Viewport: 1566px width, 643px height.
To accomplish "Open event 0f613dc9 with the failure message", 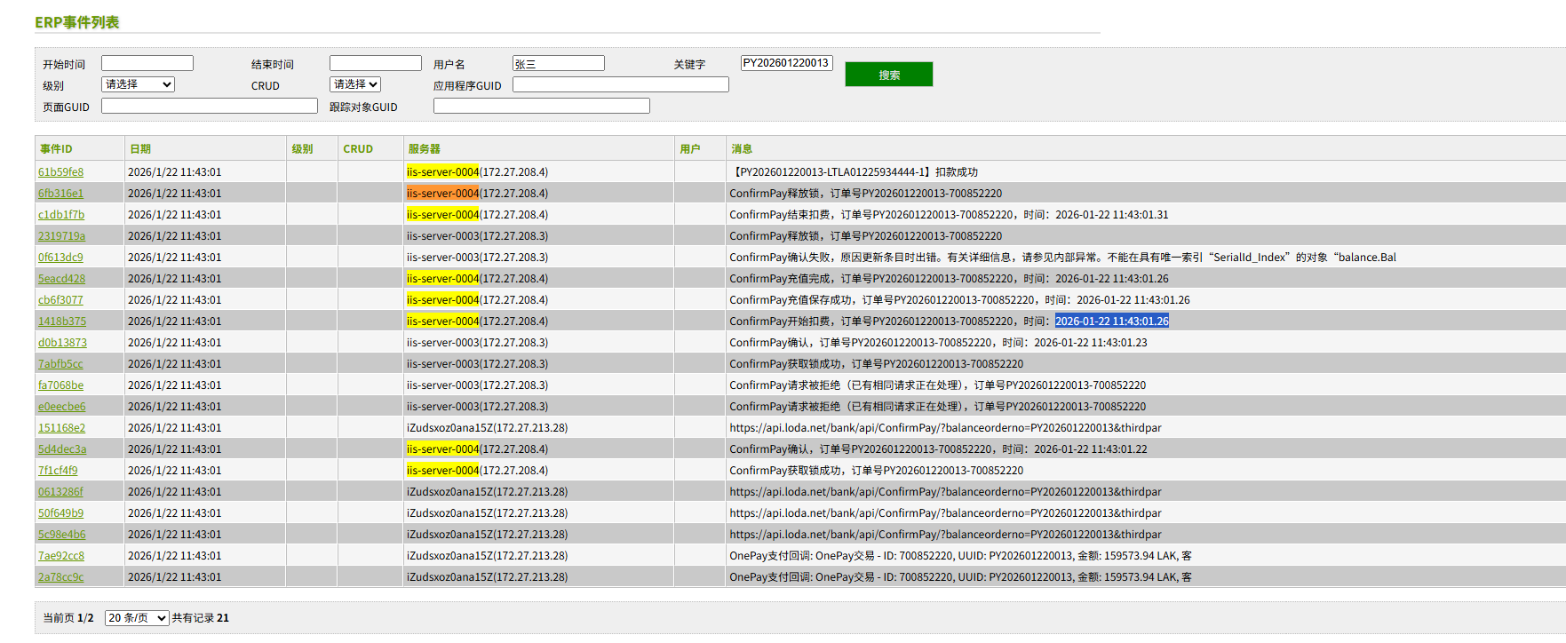I will 60,258.
